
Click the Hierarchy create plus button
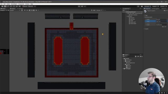click(123, 10)
